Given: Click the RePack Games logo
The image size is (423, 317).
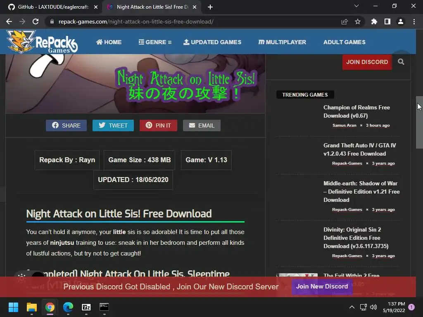Looking at the screenshot, I should pyautogui.click(x=43, y=42).
